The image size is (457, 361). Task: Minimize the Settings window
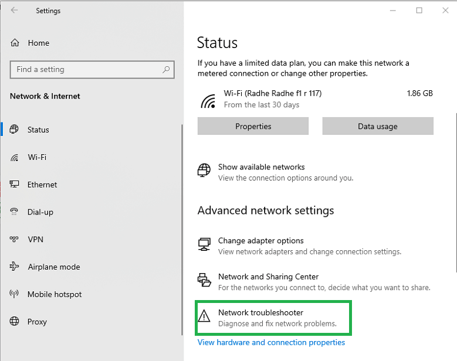[393, 11]
